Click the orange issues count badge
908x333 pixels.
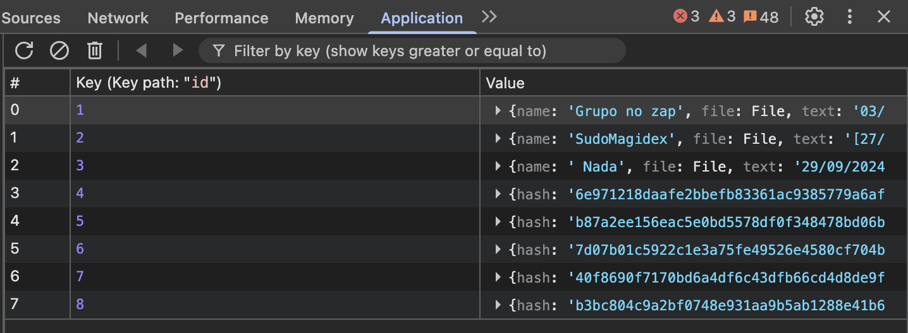[761, 17]
